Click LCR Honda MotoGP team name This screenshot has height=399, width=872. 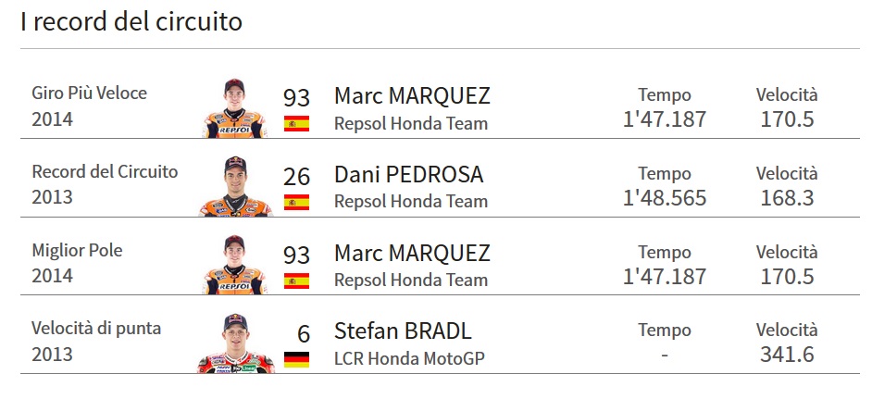tap(409, 359)
